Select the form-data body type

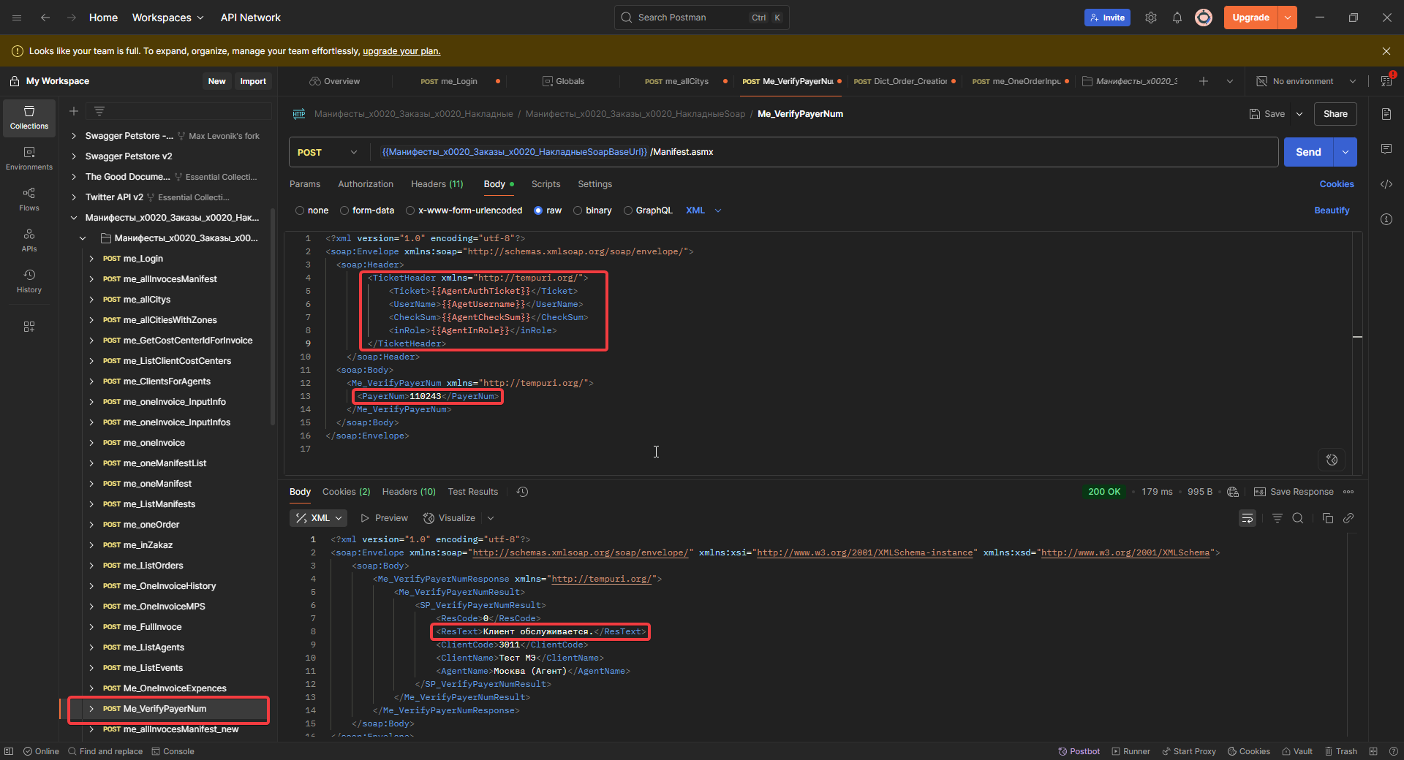[x=366, y=210]
